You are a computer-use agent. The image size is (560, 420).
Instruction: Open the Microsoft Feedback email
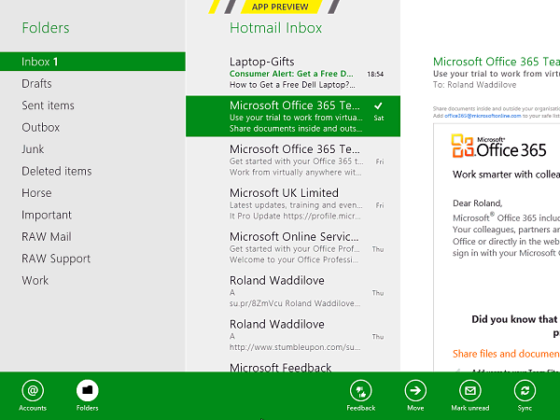[293, 366]
